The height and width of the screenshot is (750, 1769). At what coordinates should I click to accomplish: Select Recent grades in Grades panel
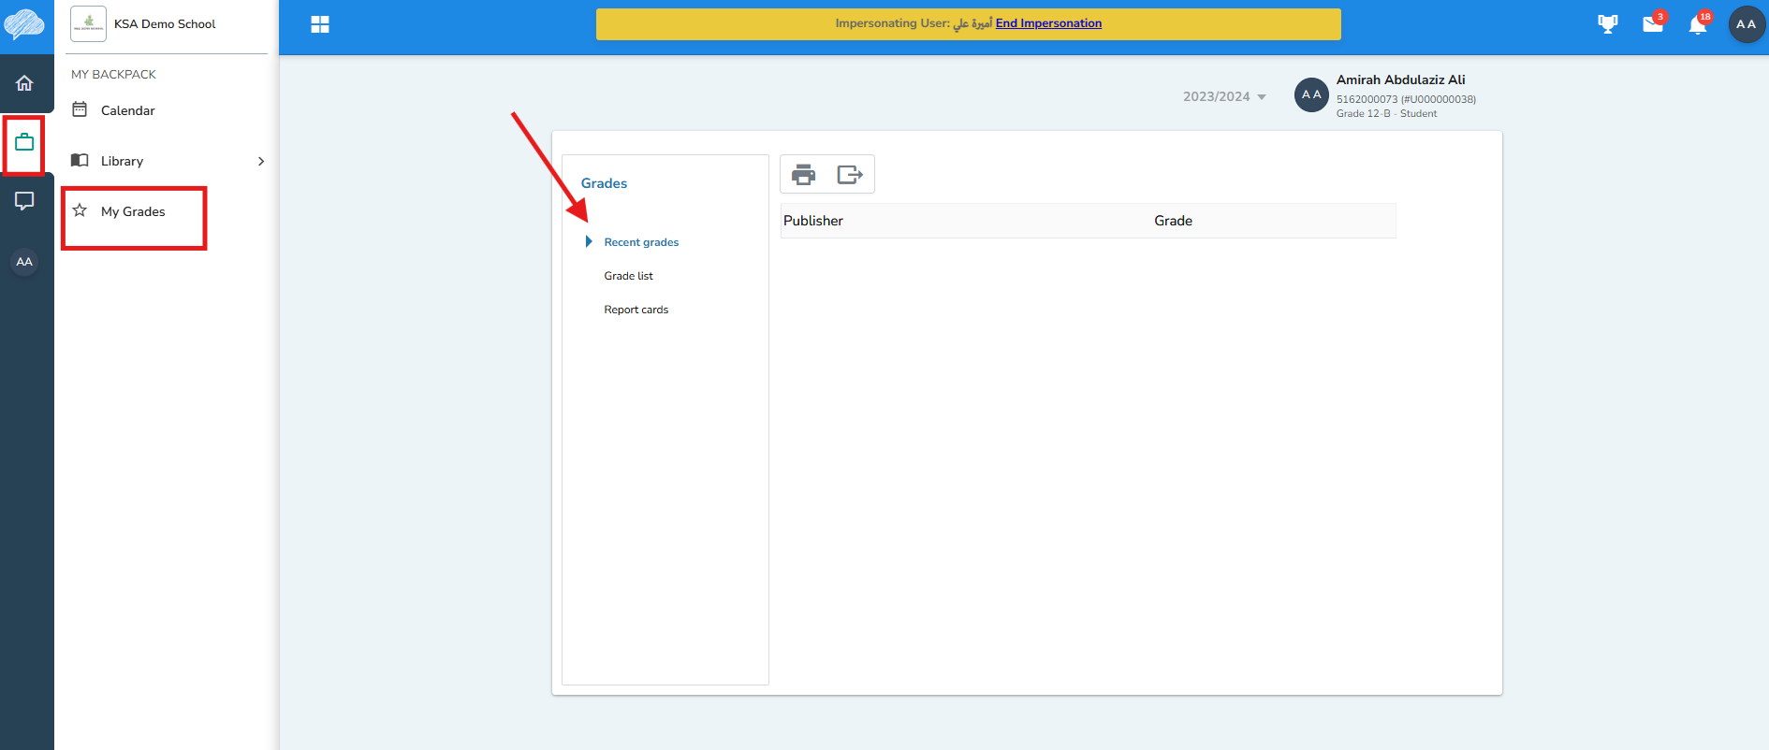click(x=641, y=242)
